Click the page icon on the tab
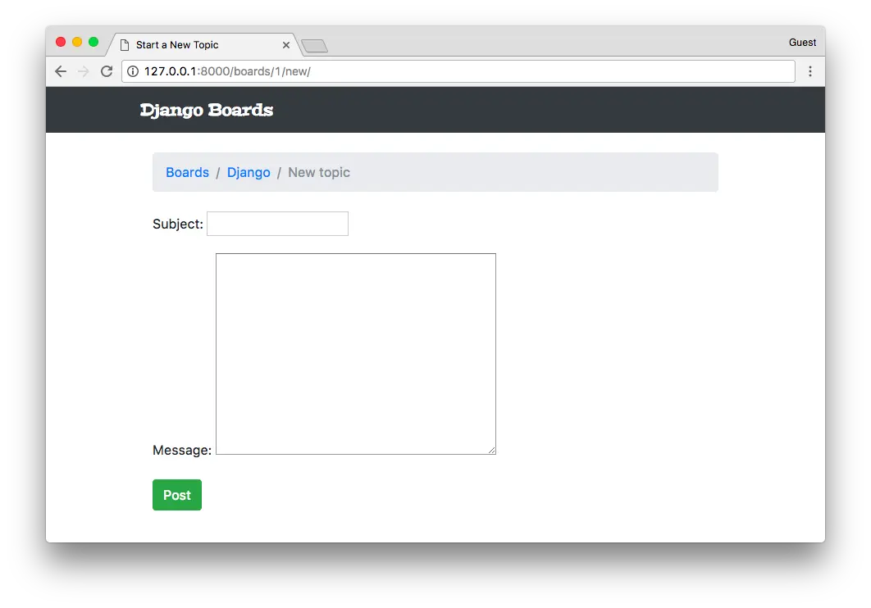This screenshot has width=871, height=608. (125, 45)
